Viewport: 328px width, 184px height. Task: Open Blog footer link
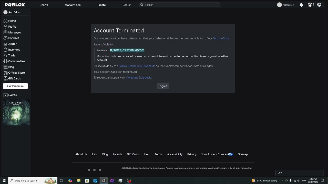coord(105,154)
